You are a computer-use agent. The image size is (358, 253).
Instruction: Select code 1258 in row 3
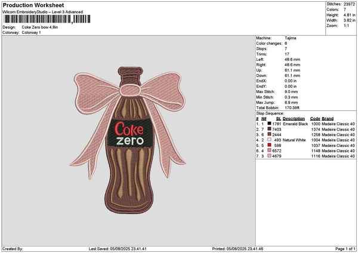pyautogui.click(x=316, y=135)
